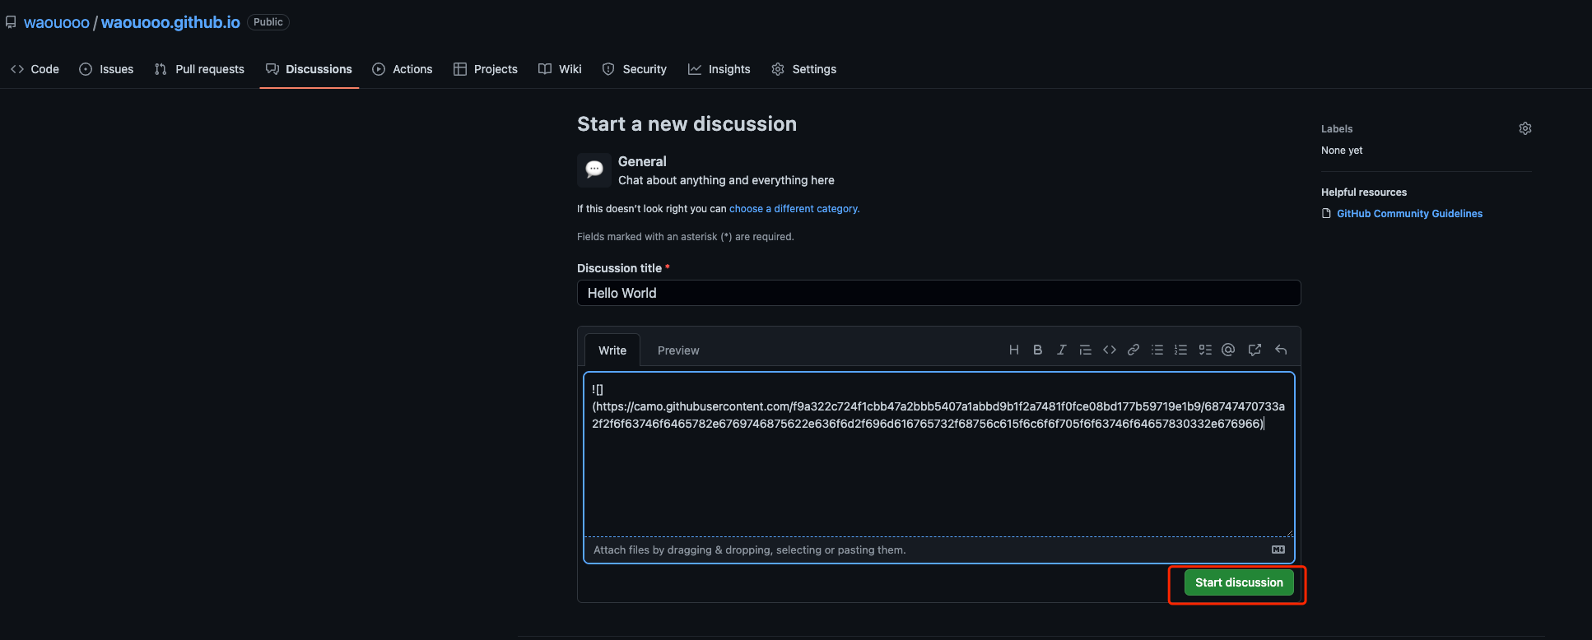Insert a numbered list
The width and height of the screenshot is (1592, 640).
tap(1181, 350)
